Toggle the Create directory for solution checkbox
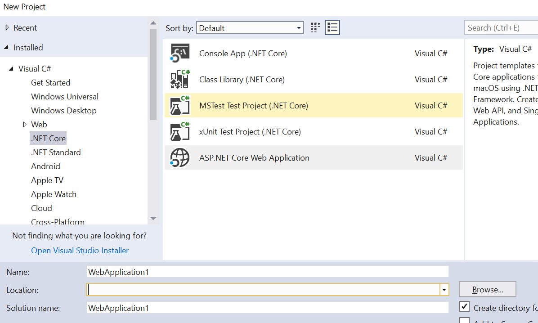 click(x=464, y=306)
